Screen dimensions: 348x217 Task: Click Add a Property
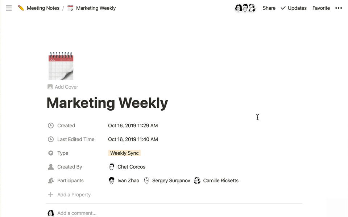[74, 195]
